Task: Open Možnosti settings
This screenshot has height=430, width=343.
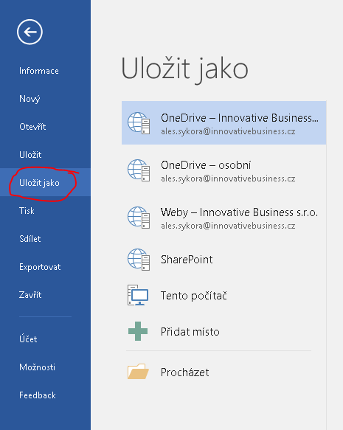Action: tap(37, 367)
